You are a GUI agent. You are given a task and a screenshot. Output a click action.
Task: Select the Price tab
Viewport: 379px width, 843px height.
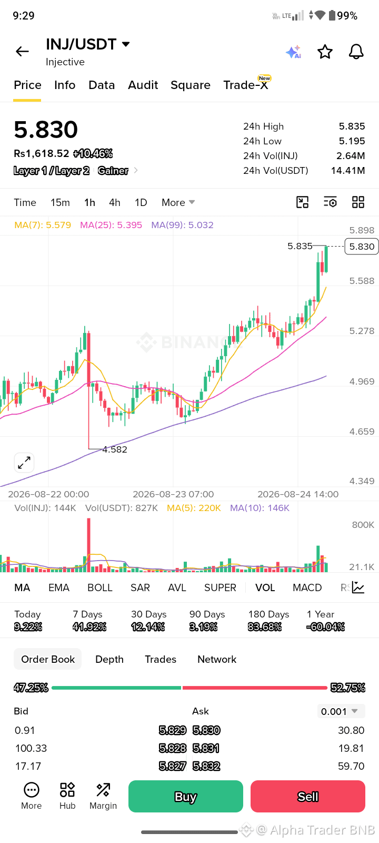[x=27, y=85]
